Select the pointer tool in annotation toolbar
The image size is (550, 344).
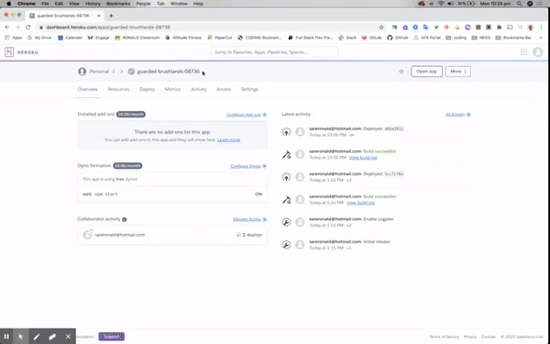click(x=21, y=337)
